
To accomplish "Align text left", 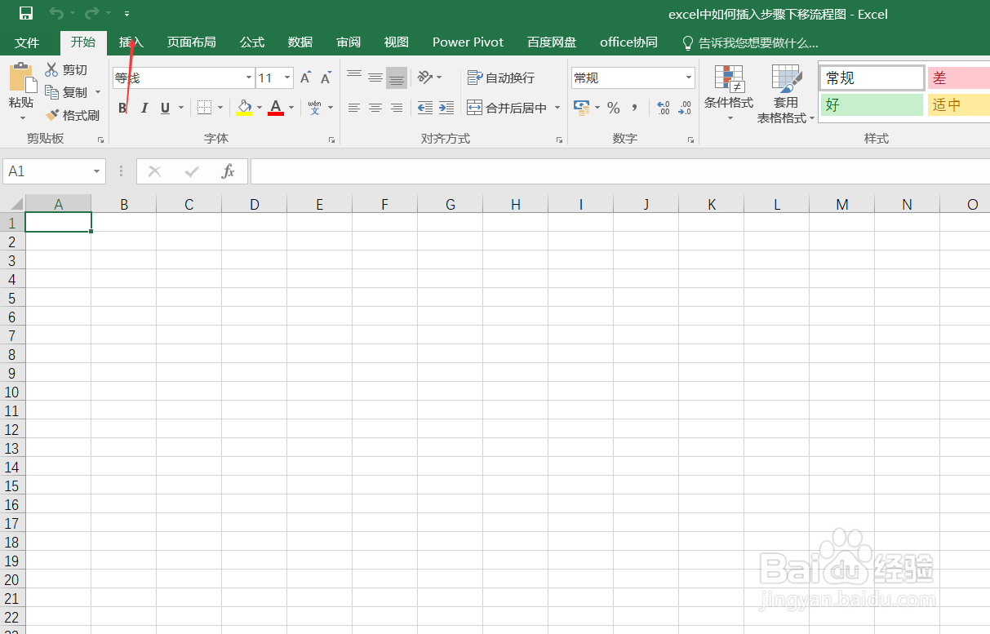I will (354, 108).
